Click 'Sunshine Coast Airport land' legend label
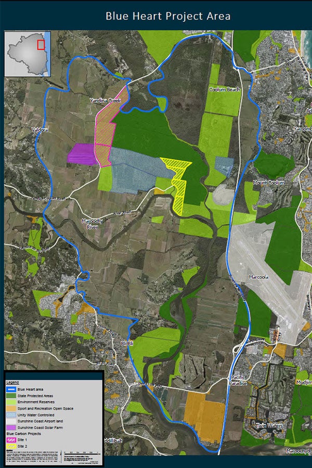This screenshot has height=468, width=312. [x=40, y=421]
